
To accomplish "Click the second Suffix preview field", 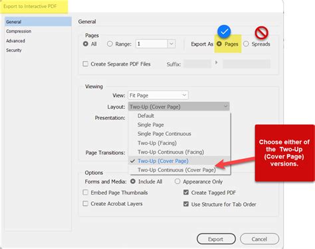I will 247,64.
